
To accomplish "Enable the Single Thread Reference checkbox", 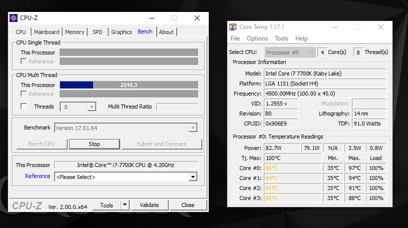I will 24,61.
